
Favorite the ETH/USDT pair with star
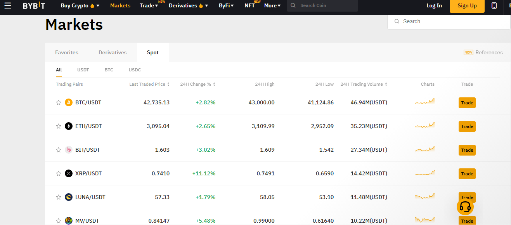click(x=59, y=126)
